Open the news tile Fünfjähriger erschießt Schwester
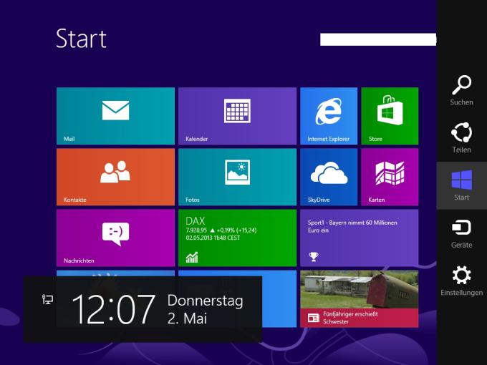 click(359, 298)
